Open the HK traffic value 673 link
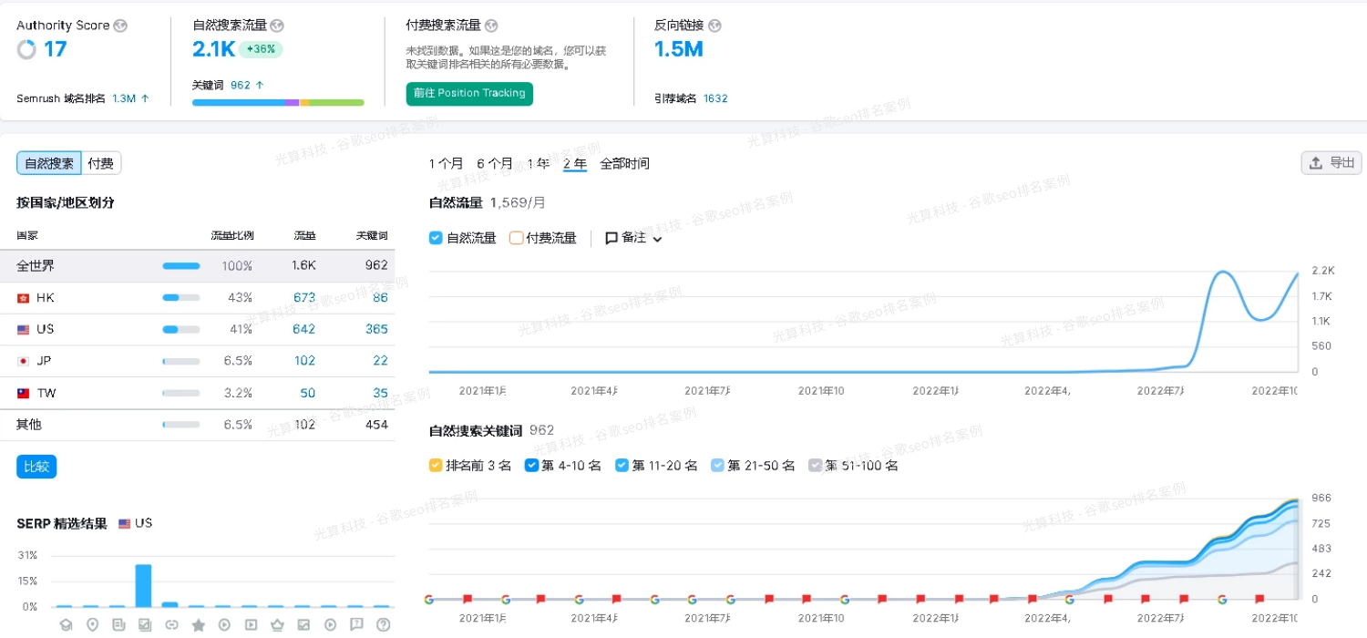Image resolution: width=1367 pixels, height=638 pixels. [x=304, y=298]
